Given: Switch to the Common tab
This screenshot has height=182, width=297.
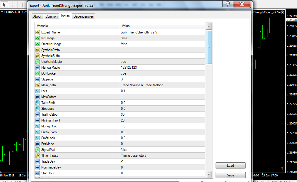Looking at the screenshot, I should 51,16.
